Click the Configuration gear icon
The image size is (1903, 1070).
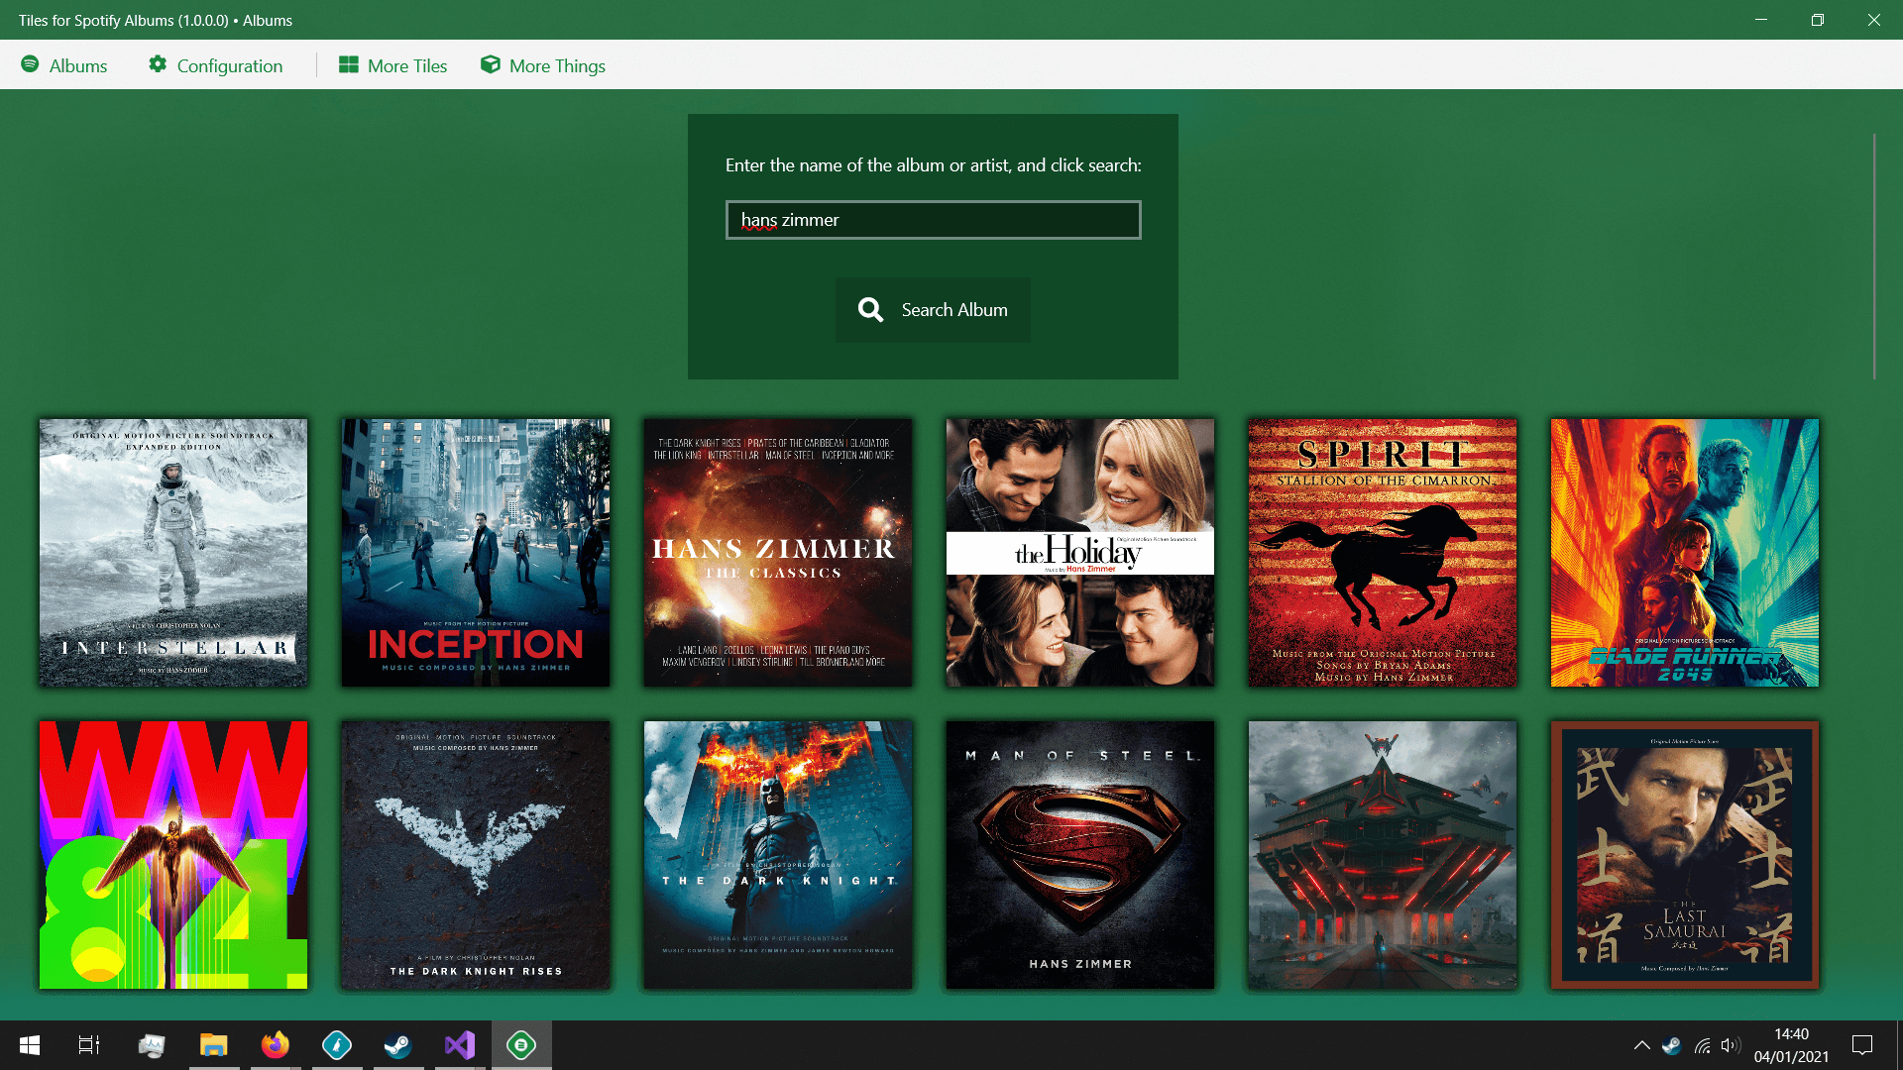[x=159, y=64]
